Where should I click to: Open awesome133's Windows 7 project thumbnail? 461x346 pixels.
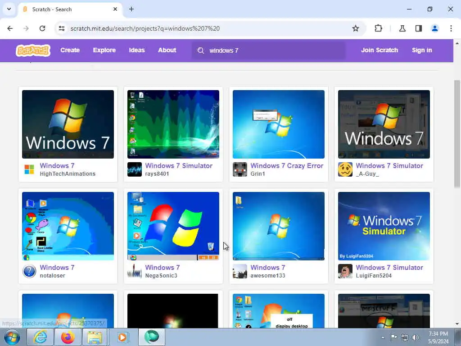(x=278, y=226)
